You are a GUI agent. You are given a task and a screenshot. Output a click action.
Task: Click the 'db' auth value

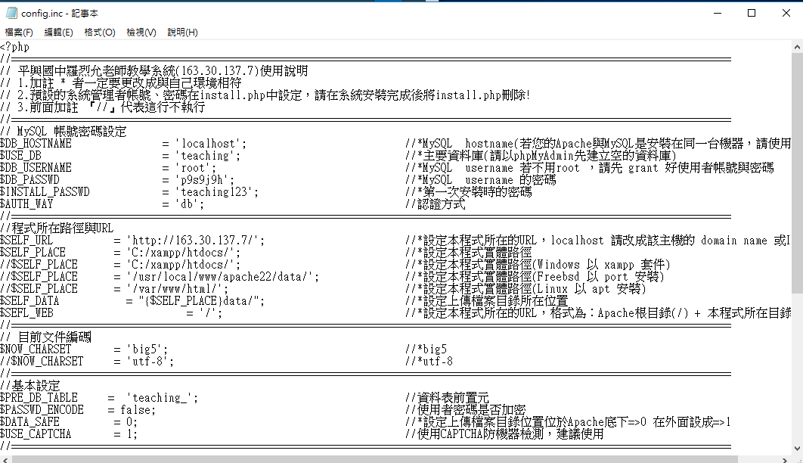pyautogui.click(x=190, y=204)
